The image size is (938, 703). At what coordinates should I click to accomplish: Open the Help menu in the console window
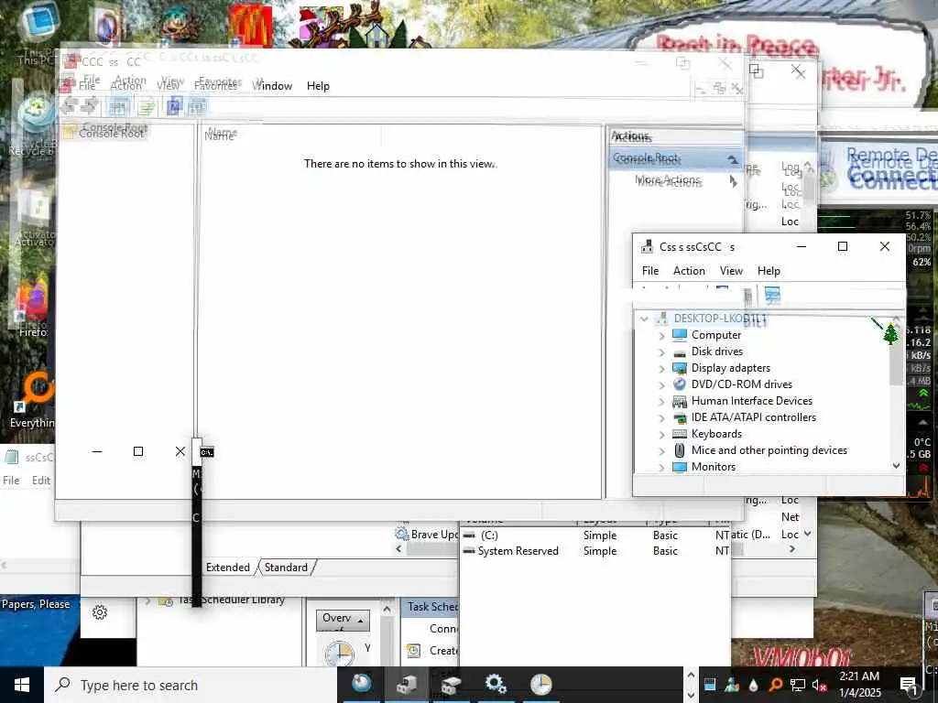[318, 86]
